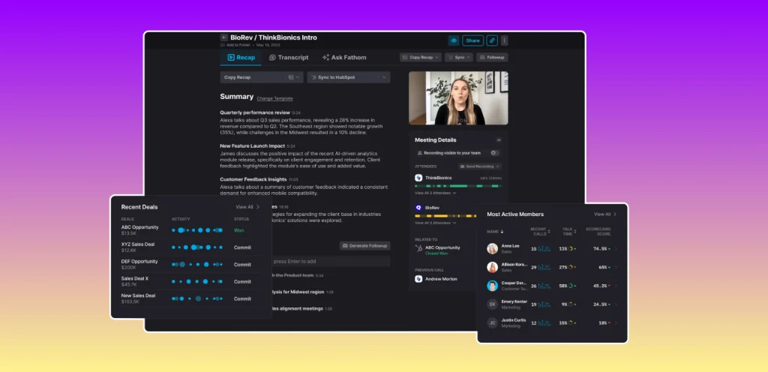Collapse the Meeting Details panel

click(499, 140)
